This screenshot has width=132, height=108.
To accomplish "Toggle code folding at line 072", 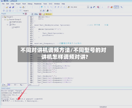I will [x=33, y=27].
